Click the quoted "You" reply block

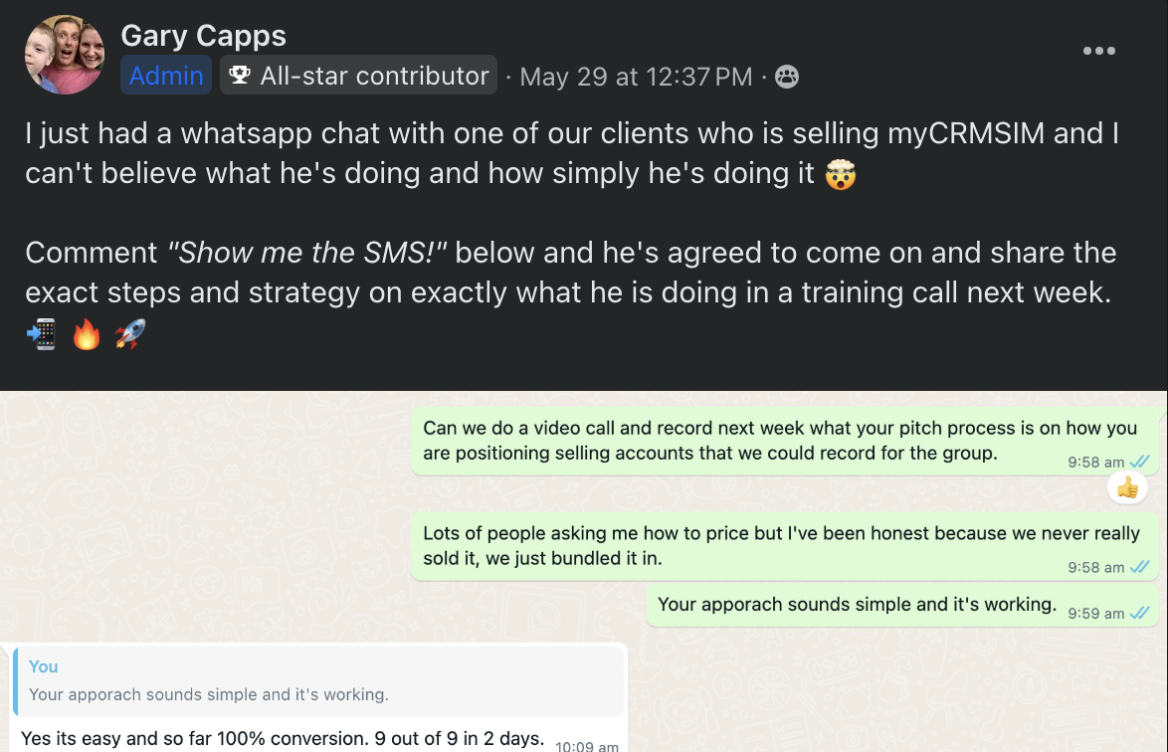point(318,680)
